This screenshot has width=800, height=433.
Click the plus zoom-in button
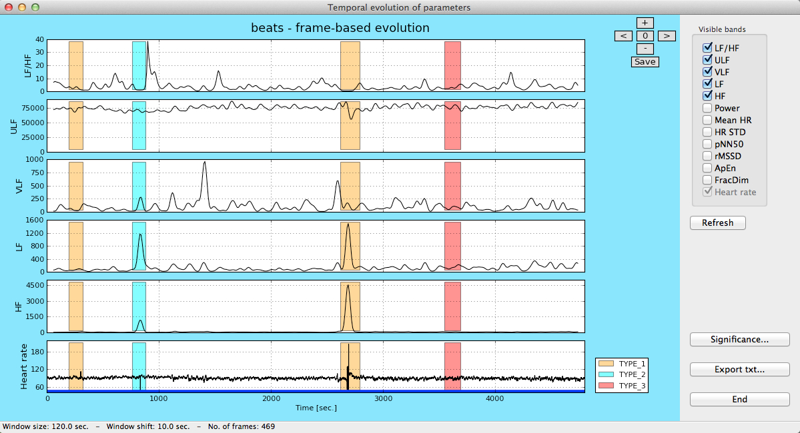[645, 23]
